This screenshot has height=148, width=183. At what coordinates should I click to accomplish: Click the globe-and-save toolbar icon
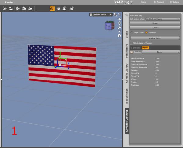[x=24, y=9]
